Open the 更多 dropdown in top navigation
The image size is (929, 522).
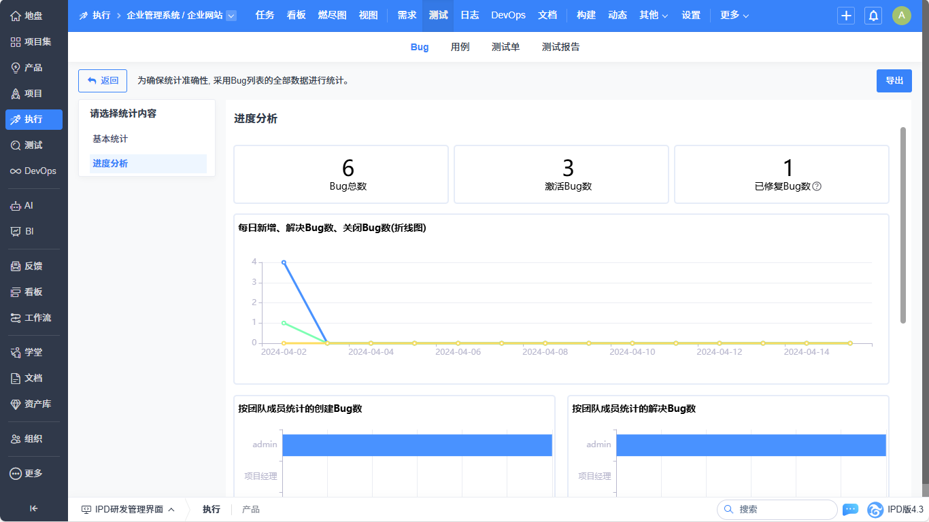click(x=734, y=15)
